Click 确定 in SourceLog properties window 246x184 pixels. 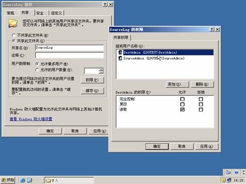point(50,131)
